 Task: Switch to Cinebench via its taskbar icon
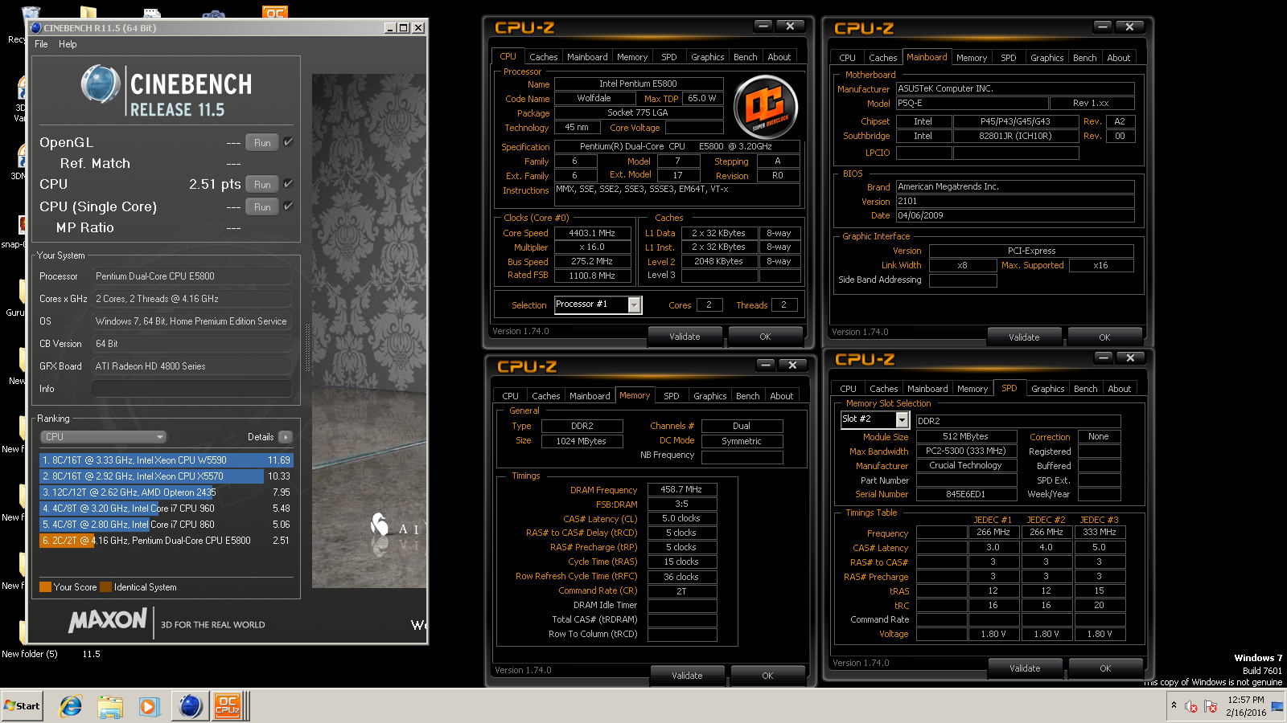pyautogui.click(x=191, y=706)
